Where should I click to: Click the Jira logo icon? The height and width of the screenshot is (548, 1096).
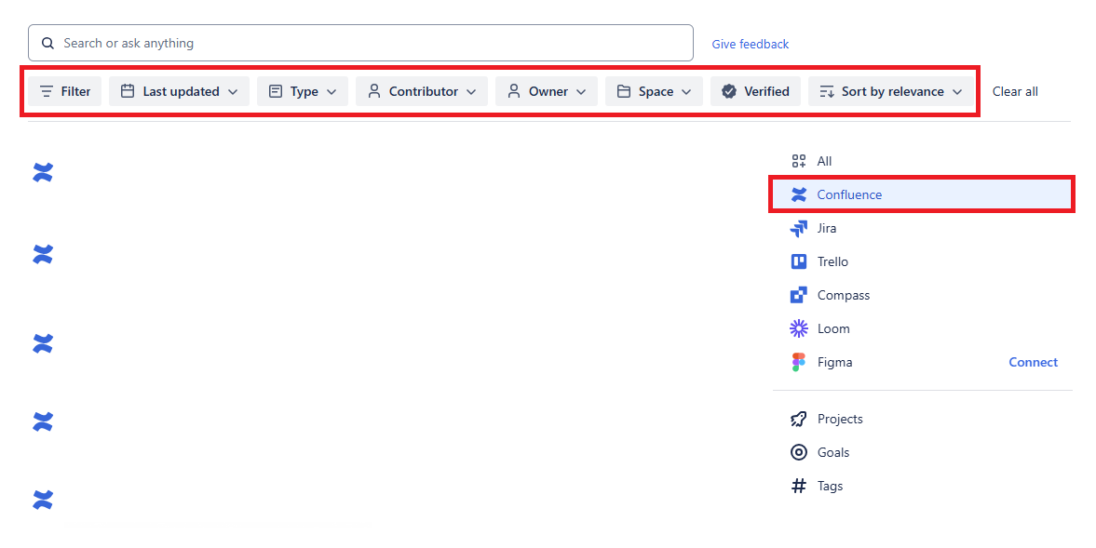click(799, 228)
